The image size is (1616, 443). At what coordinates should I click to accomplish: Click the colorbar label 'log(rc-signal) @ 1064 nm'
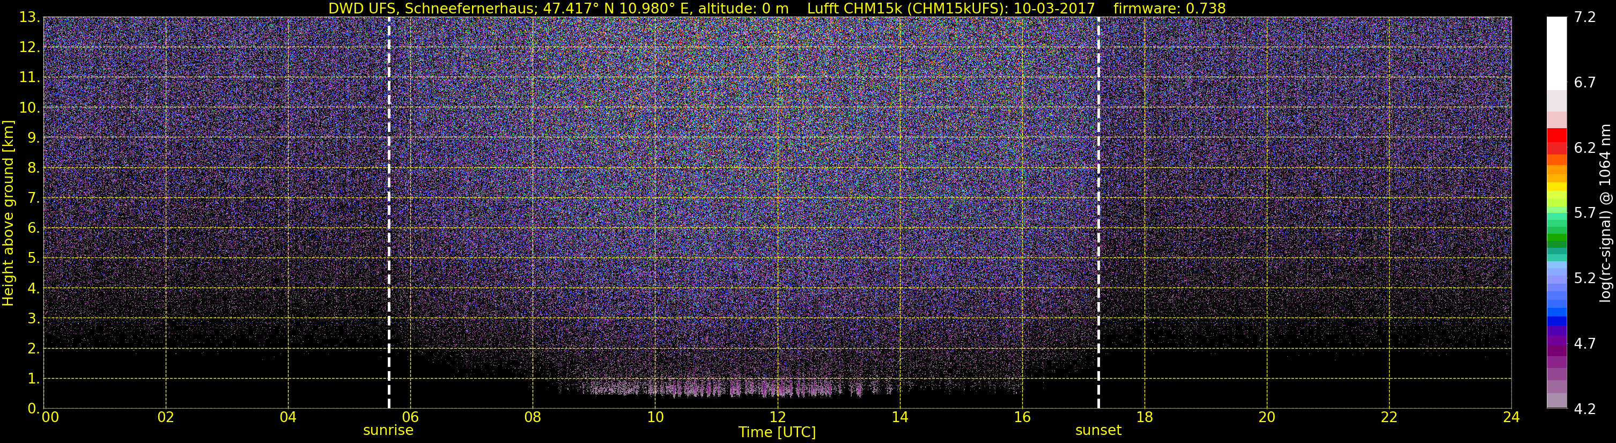tap(1605, 213)
